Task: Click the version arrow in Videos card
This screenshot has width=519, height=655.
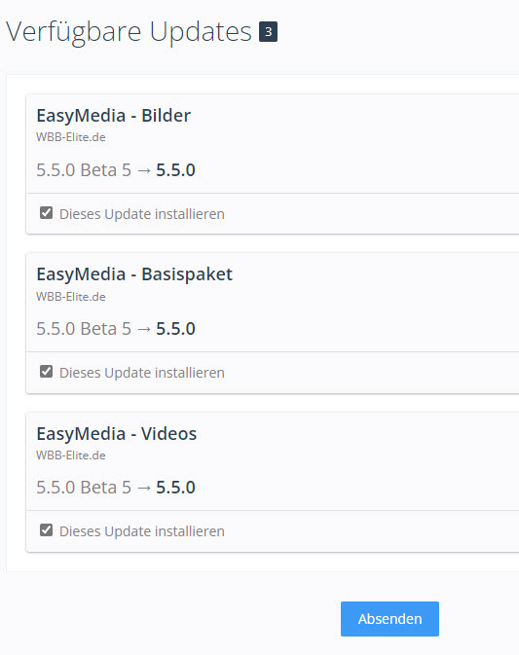Action: 144,488
